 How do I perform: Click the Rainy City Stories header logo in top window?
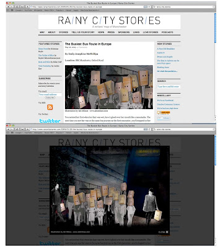[109, 20]
